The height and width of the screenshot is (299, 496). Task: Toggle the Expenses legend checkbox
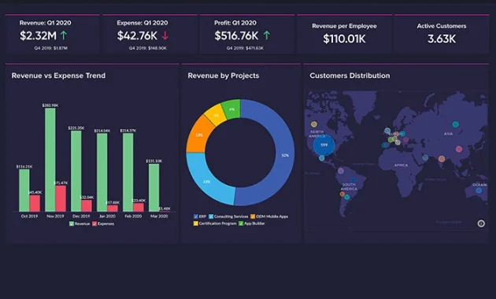(94, 223)
